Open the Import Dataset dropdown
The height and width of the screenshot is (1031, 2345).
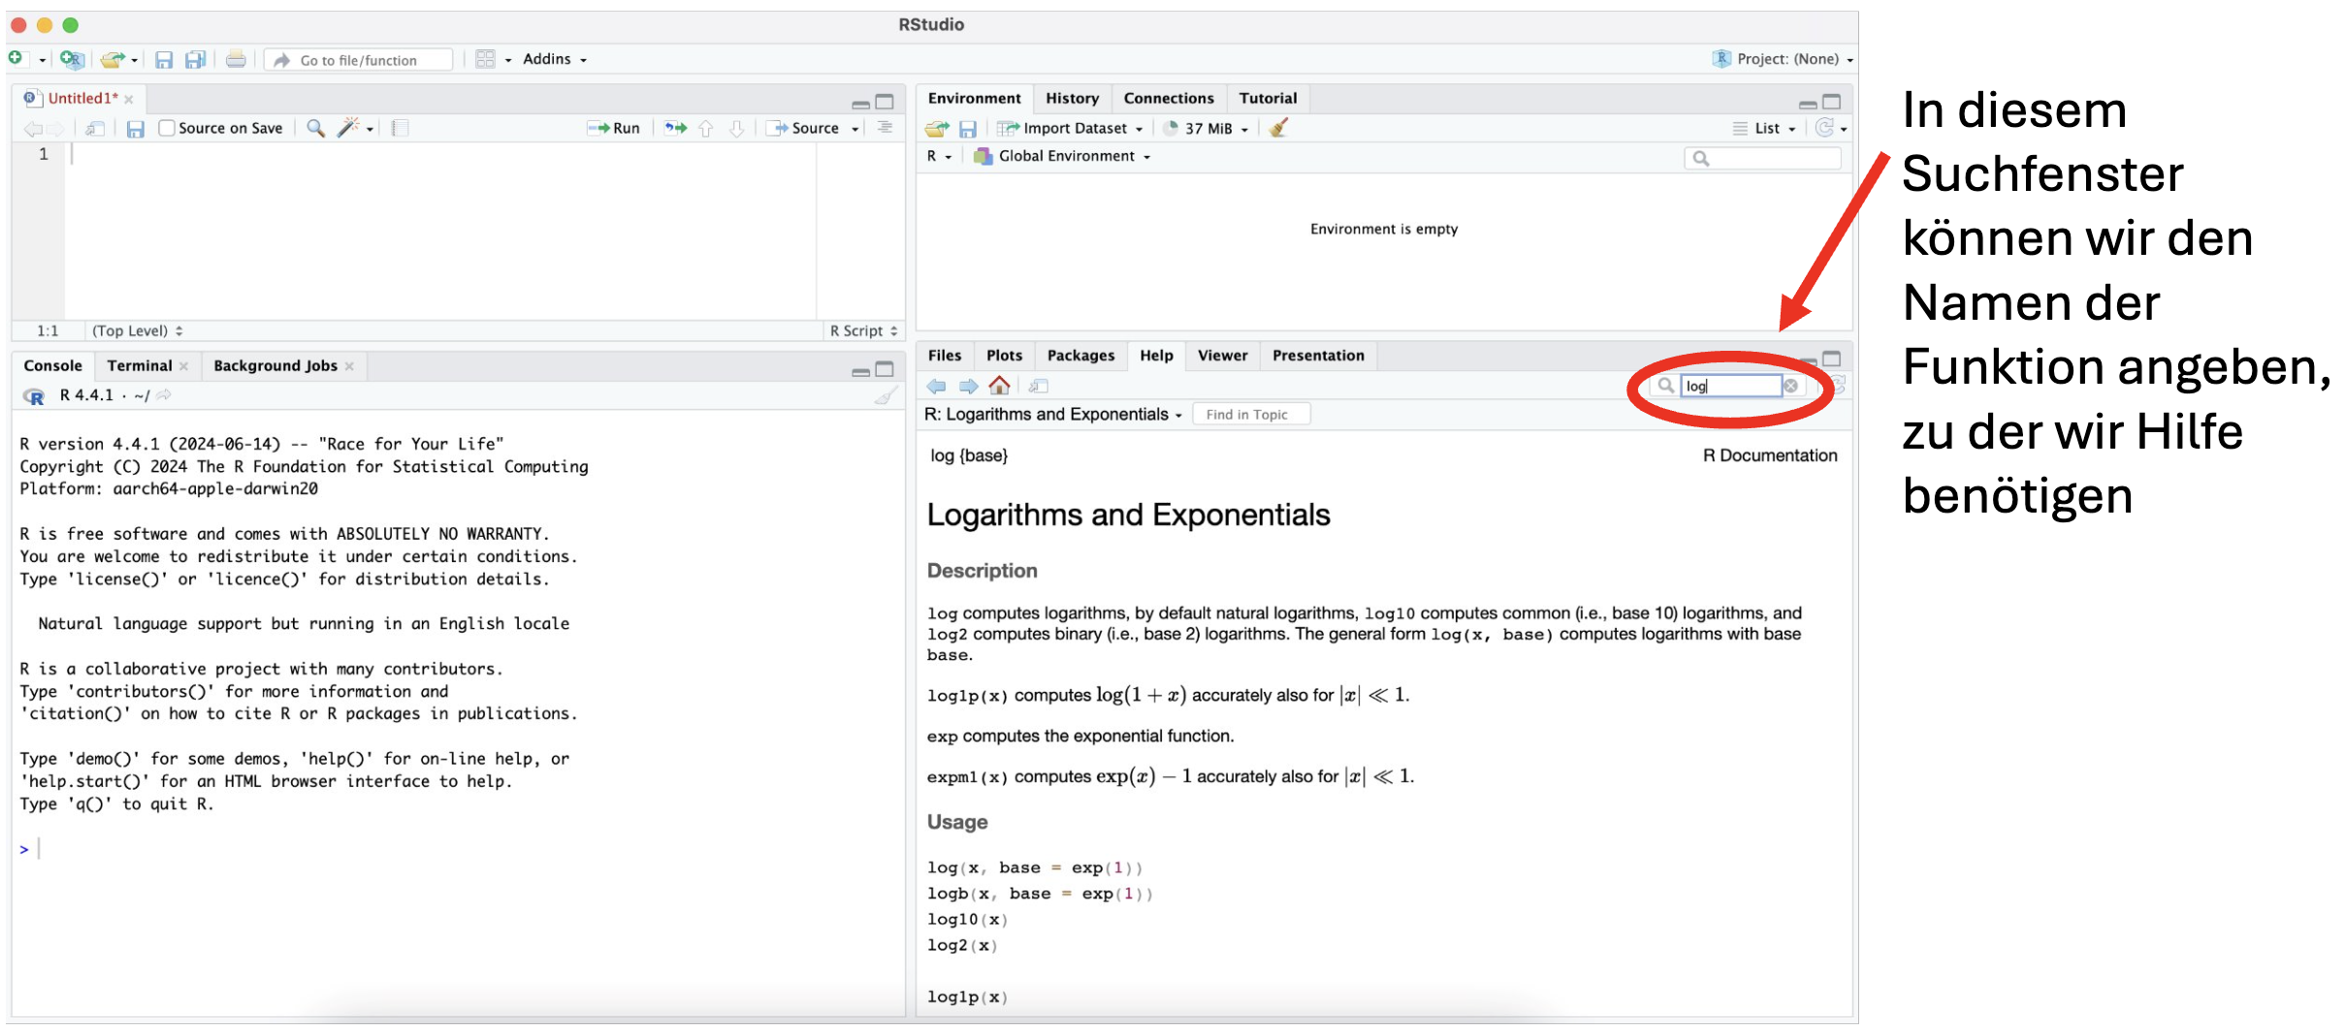pos(1075,128)
